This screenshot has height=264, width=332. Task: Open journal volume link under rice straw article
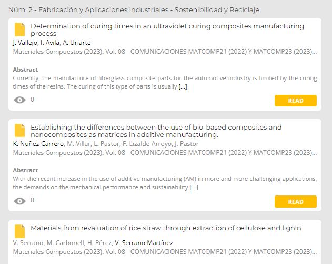point(165,252)
